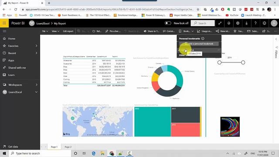Open the File dropdown menu
The width and height of the screenshot is (279, 157).
45,31
